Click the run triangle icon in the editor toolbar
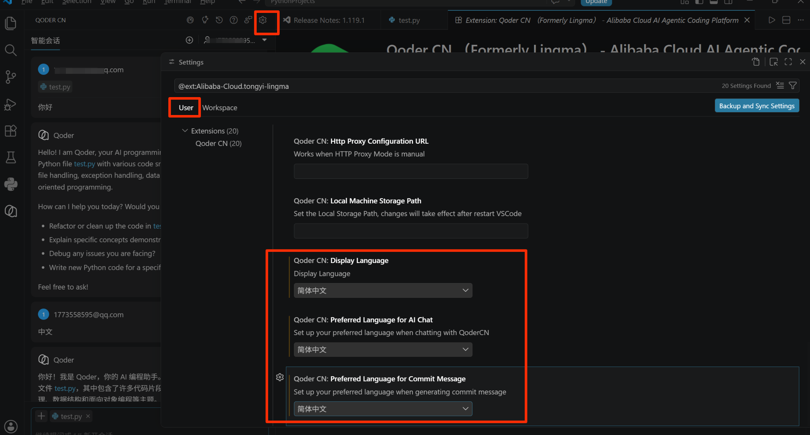810x435 pixels. (x=772, y=20)
